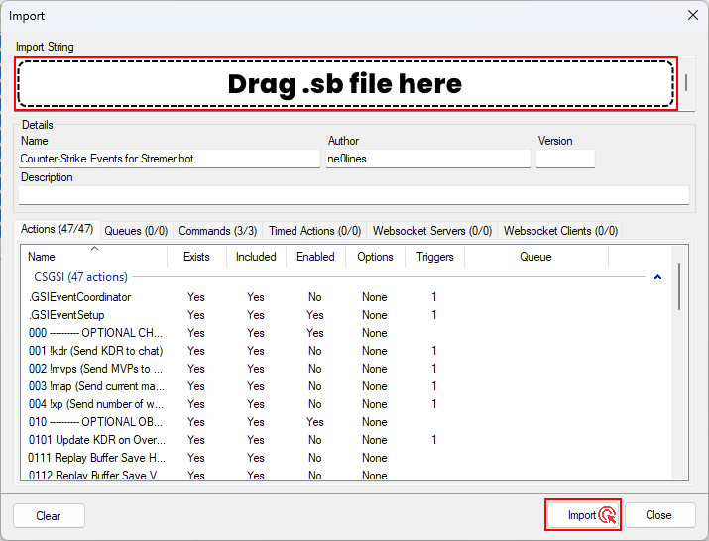Viewport: 709px width, 541px height.
Task: Switch to the Queues (0/0) tab
Action: (136, 231)
